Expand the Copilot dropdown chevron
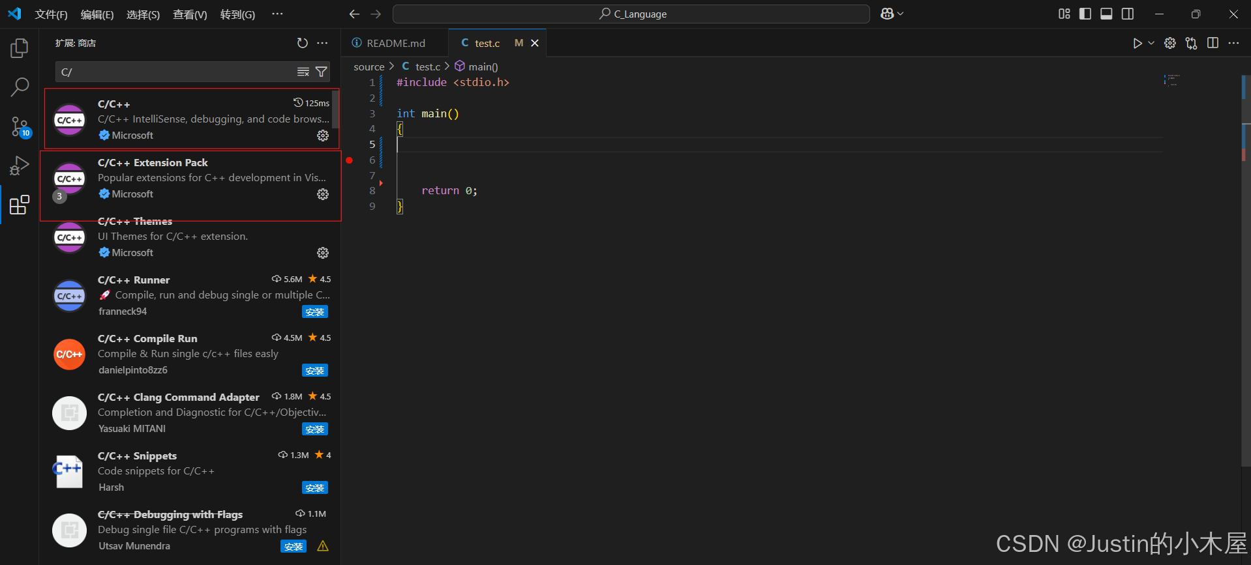 (x=901, y=14)
